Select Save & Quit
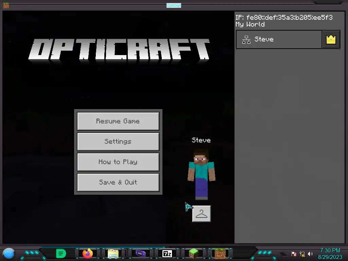 click(118, 182)
